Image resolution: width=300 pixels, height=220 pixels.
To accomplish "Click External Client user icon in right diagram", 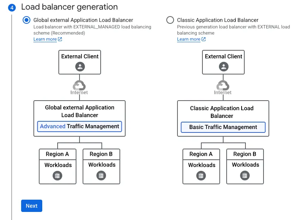I will pyautogui.click(x=224, y=66).
